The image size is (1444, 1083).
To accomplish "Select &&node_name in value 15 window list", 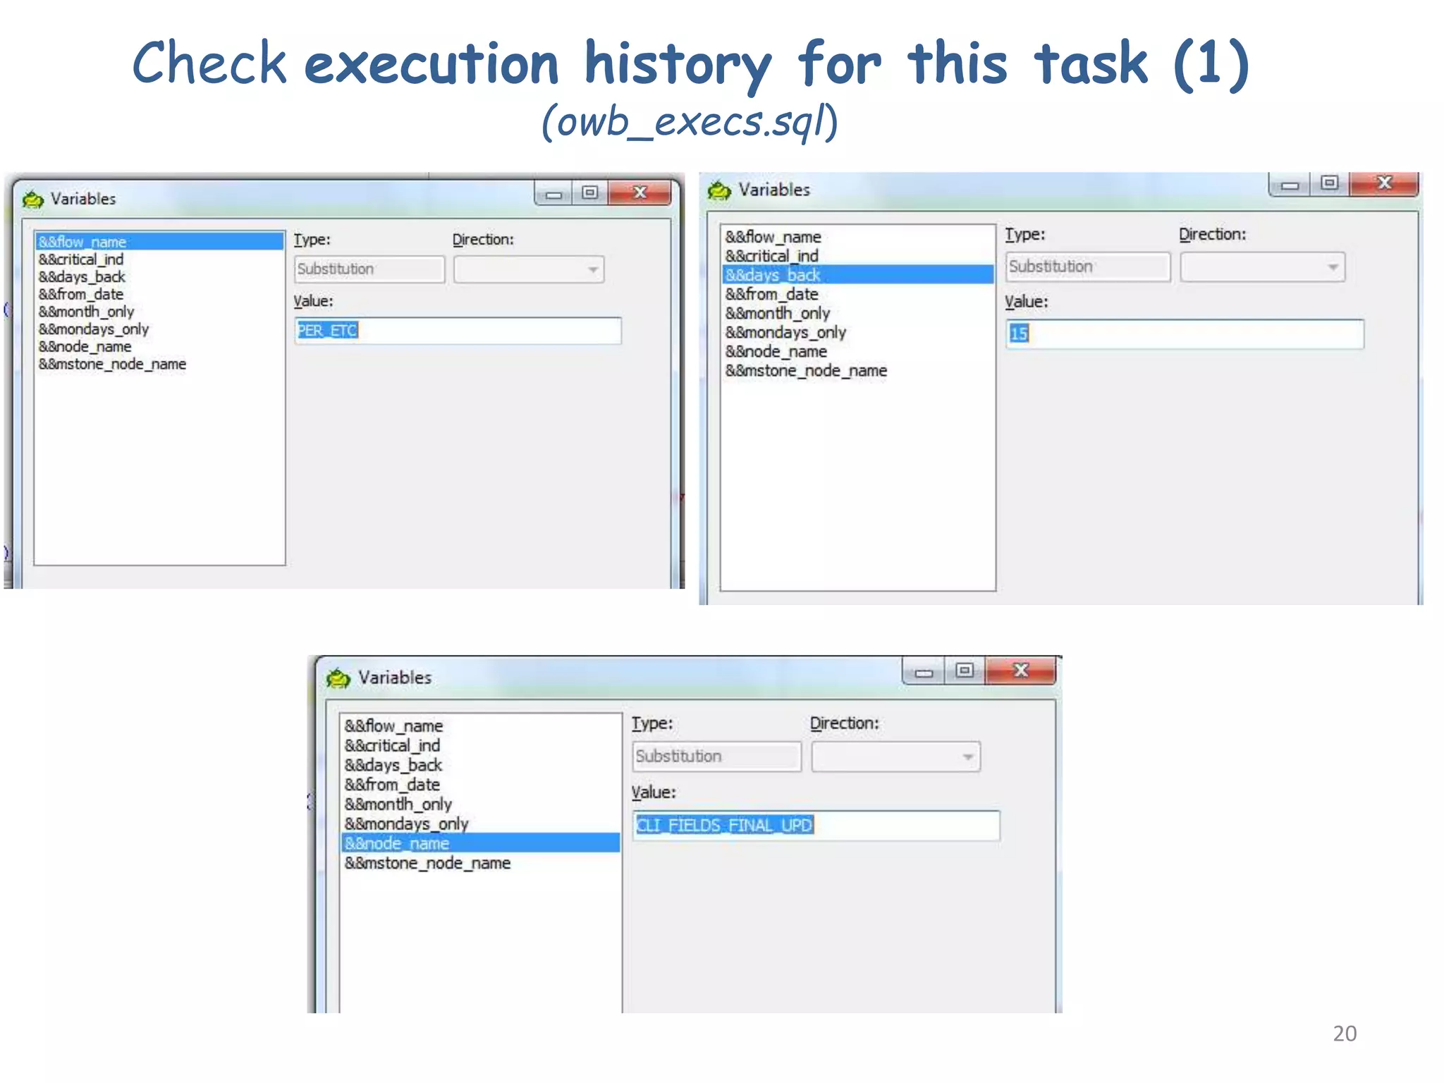I will (x=776, y=351).
